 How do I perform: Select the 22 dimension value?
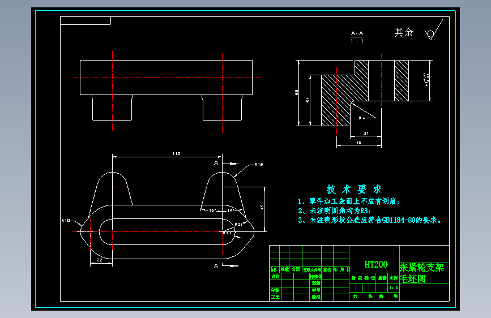click(99, 260)
